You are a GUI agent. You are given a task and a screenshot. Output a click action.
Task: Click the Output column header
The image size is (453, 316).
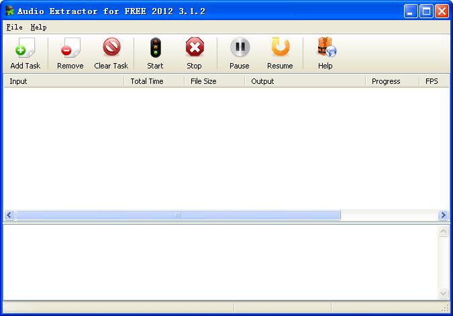pyautogui.click(x=305, y=81)
